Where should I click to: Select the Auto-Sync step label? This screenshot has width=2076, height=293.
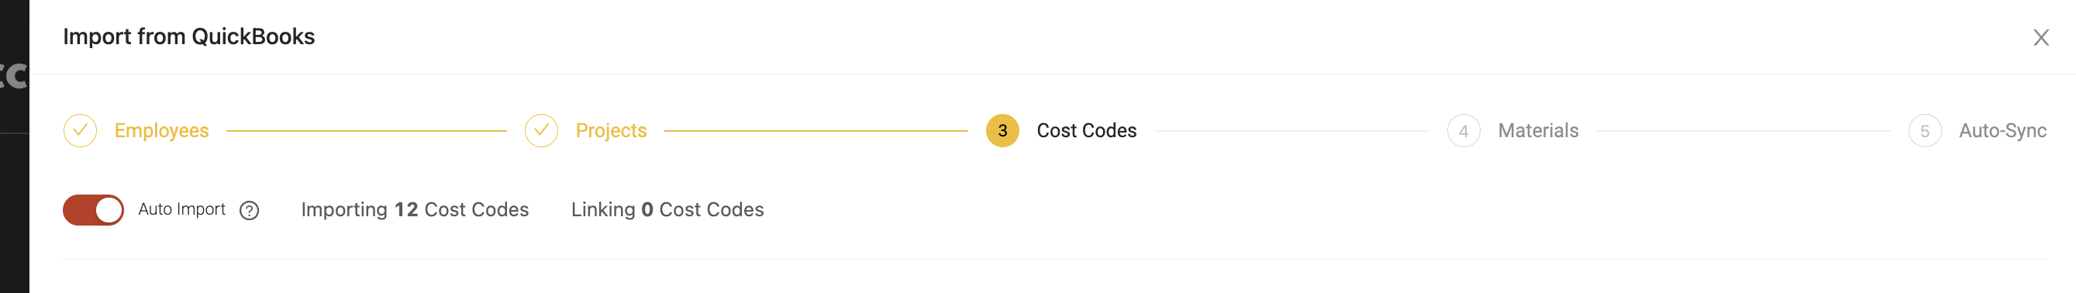(2002, 130)
